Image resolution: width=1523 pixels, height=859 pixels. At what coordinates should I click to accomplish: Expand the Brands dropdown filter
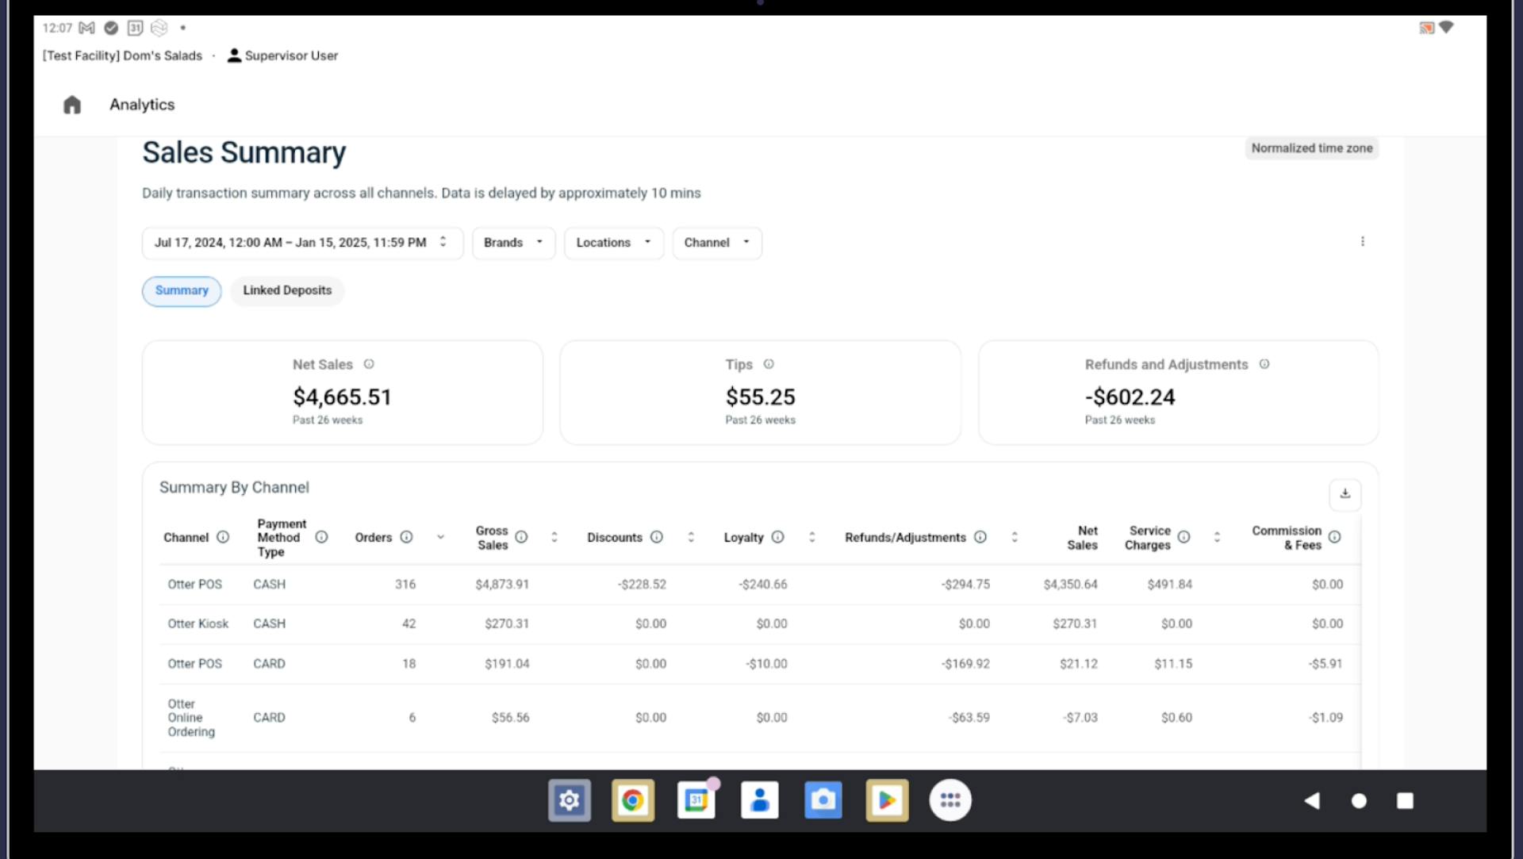coord(513,243)
